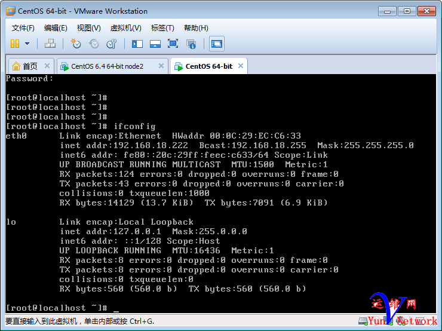
Task: Close the 首页 tab
Action: point(47,66)
